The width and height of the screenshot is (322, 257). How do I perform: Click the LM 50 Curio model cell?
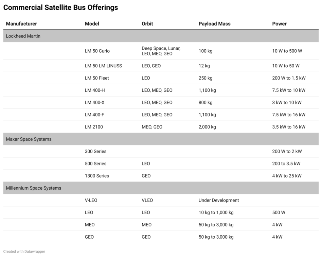[97, 51]
